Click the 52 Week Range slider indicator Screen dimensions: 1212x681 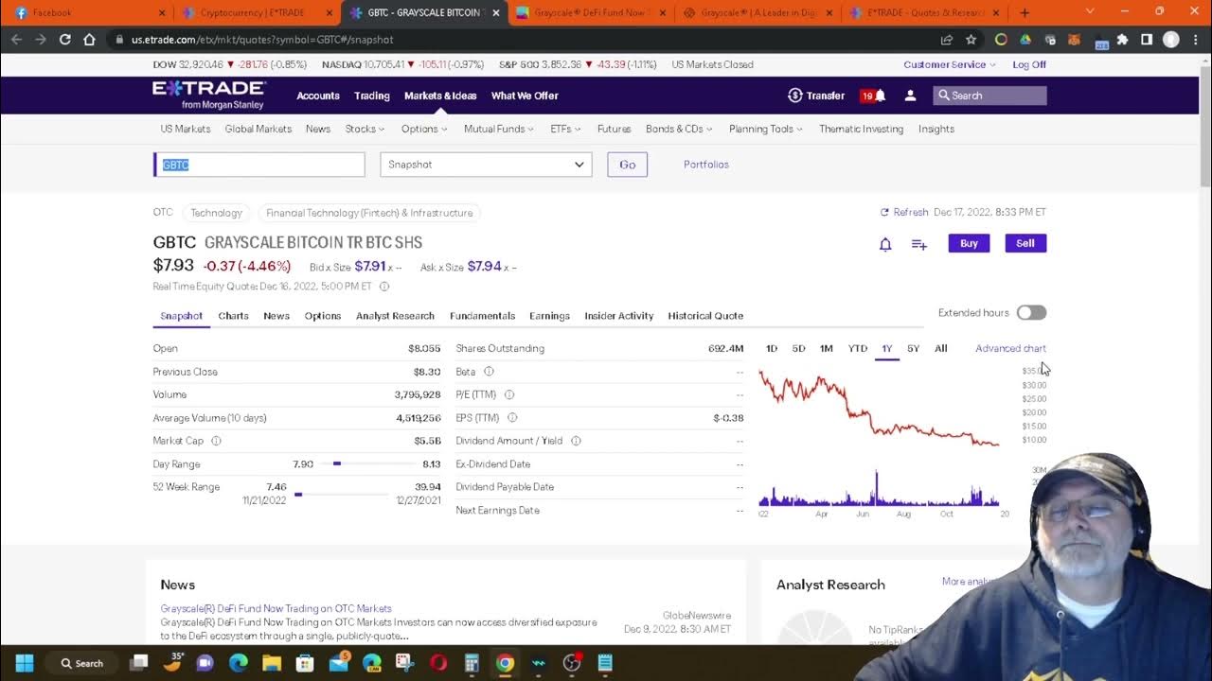coord(298,494)
